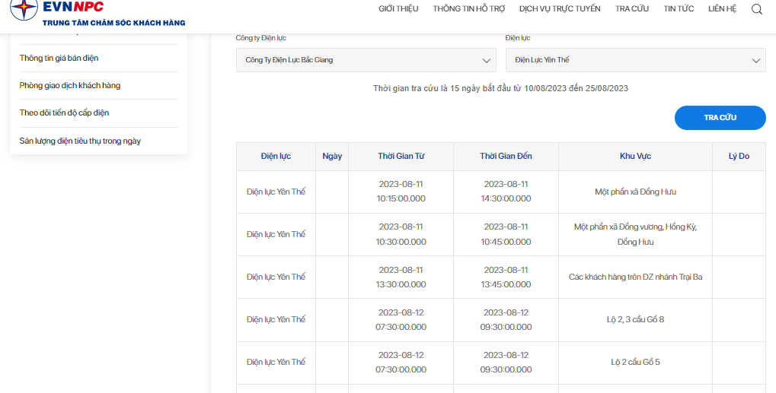Click the Lộ 2 cầu Gồ 5 cell
The width and height of the screenshot is (776, 393).
coord(635,363)
